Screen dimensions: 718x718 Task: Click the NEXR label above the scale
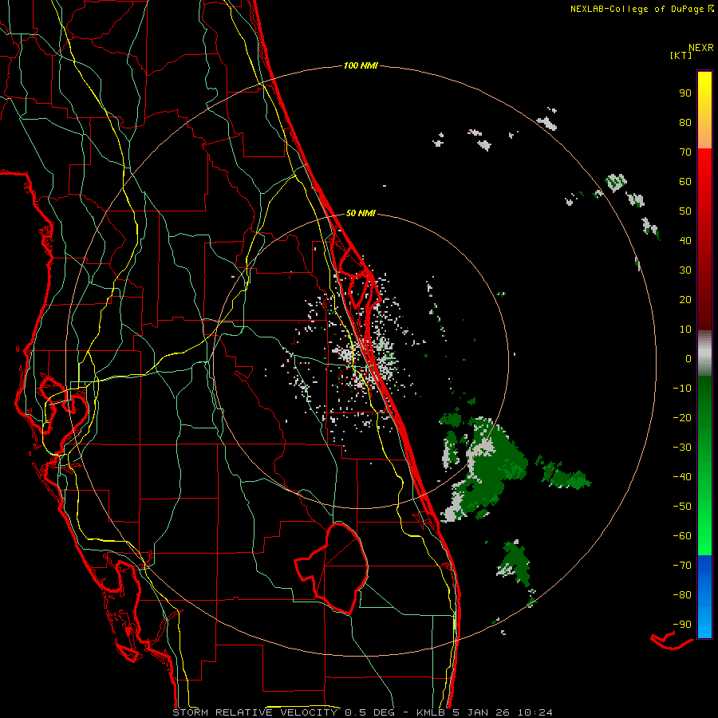point(701,48)
